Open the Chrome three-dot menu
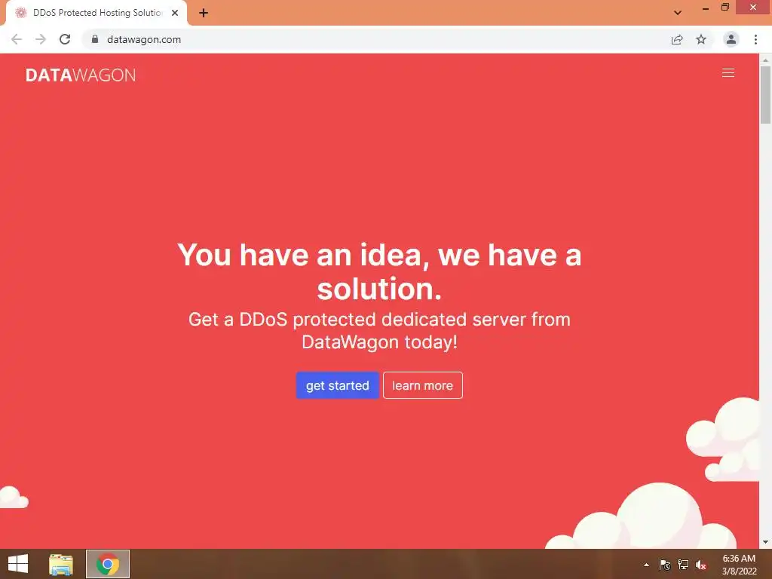Image resolution: width=772 pixels, height=579 pixels. [755, 39]
